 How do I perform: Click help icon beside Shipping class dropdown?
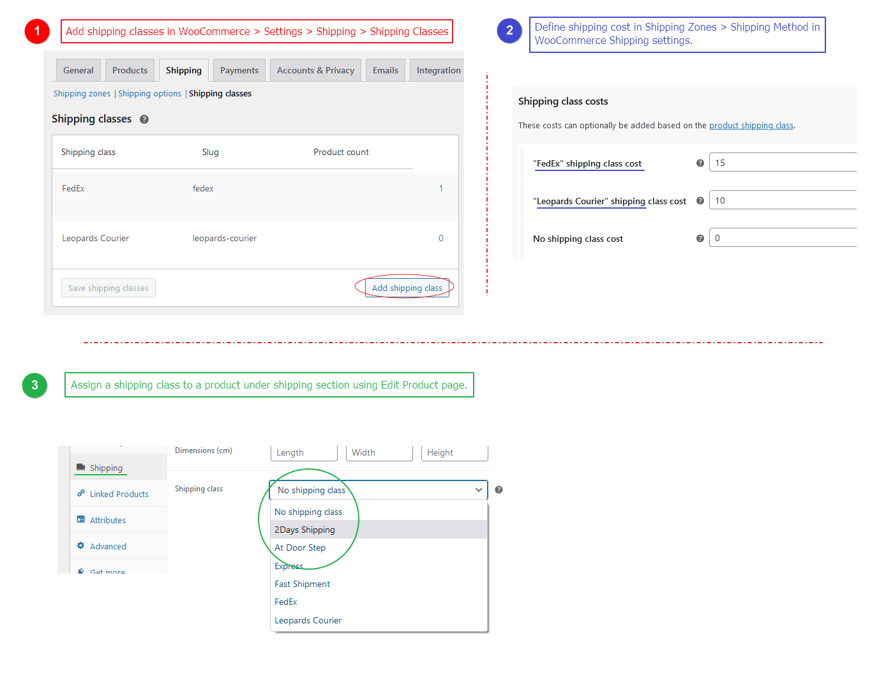pos(499,490)
